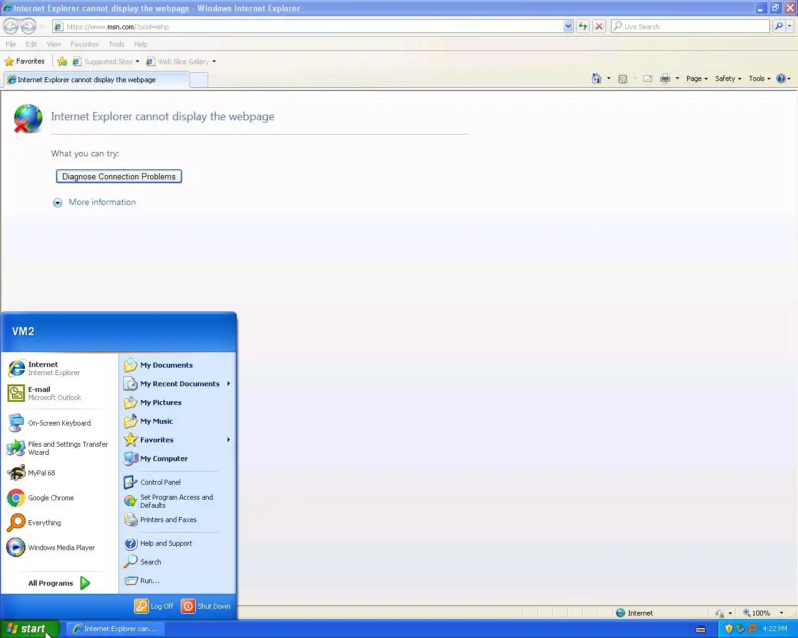Expand All Programs list

(x=59, y=583)
